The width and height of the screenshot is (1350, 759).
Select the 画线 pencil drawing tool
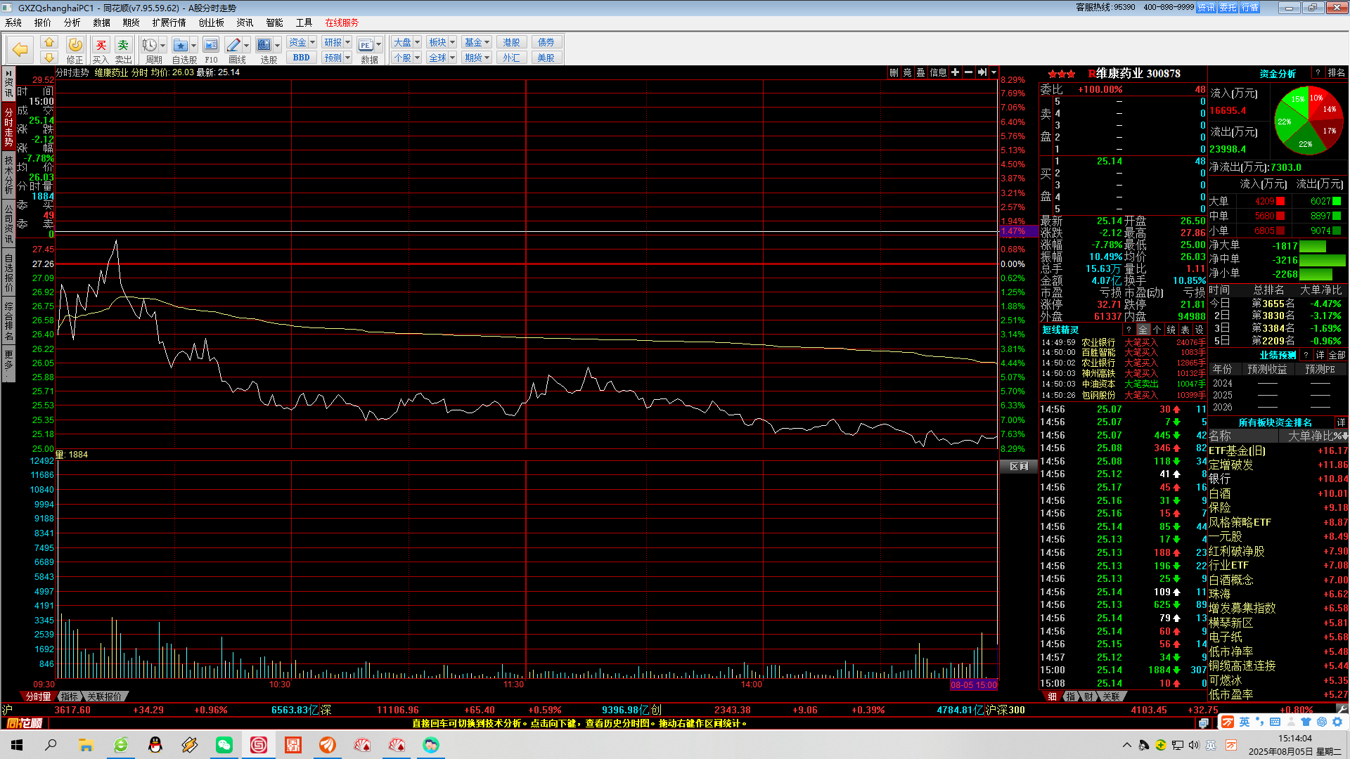(x=233, y=45)
